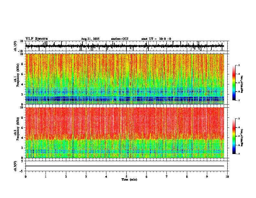
Task: Click time axis tick label "8"
Action: click(187, 177)
